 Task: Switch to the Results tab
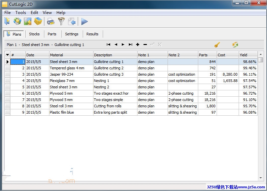pos(92,34)
